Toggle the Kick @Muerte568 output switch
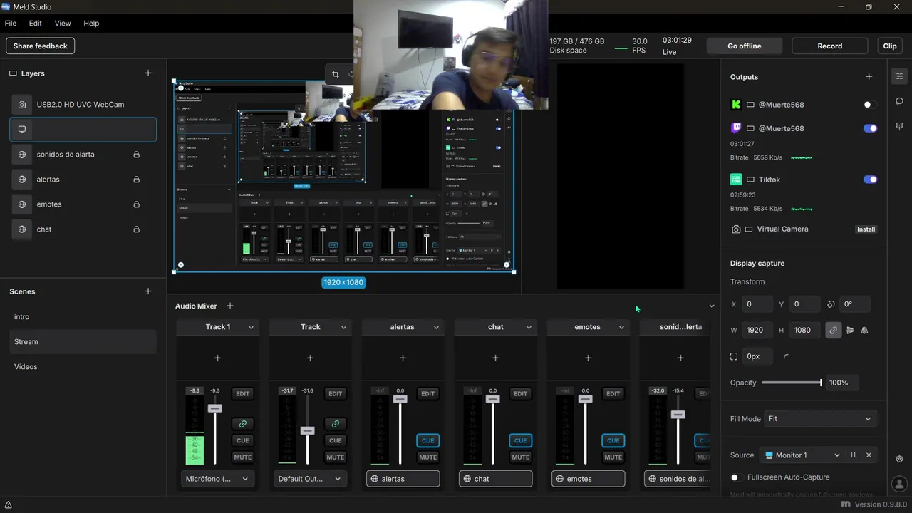The height and width of the screenshot is (513, 912). (x=870, y=105)
